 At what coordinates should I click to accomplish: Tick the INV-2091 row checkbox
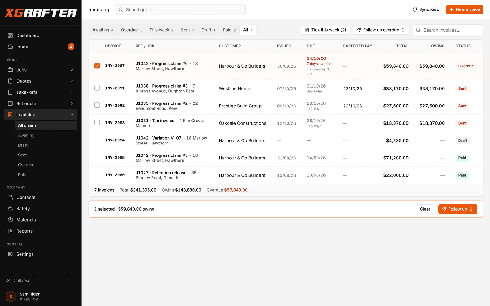[97, 88]
